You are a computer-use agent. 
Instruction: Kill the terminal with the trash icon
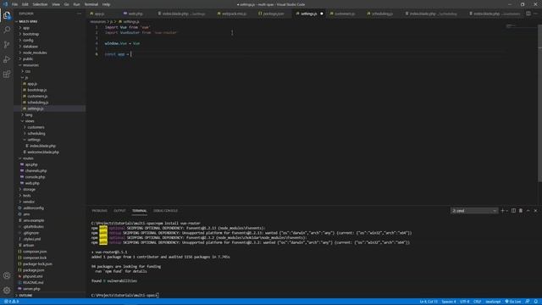coord(521,211)
